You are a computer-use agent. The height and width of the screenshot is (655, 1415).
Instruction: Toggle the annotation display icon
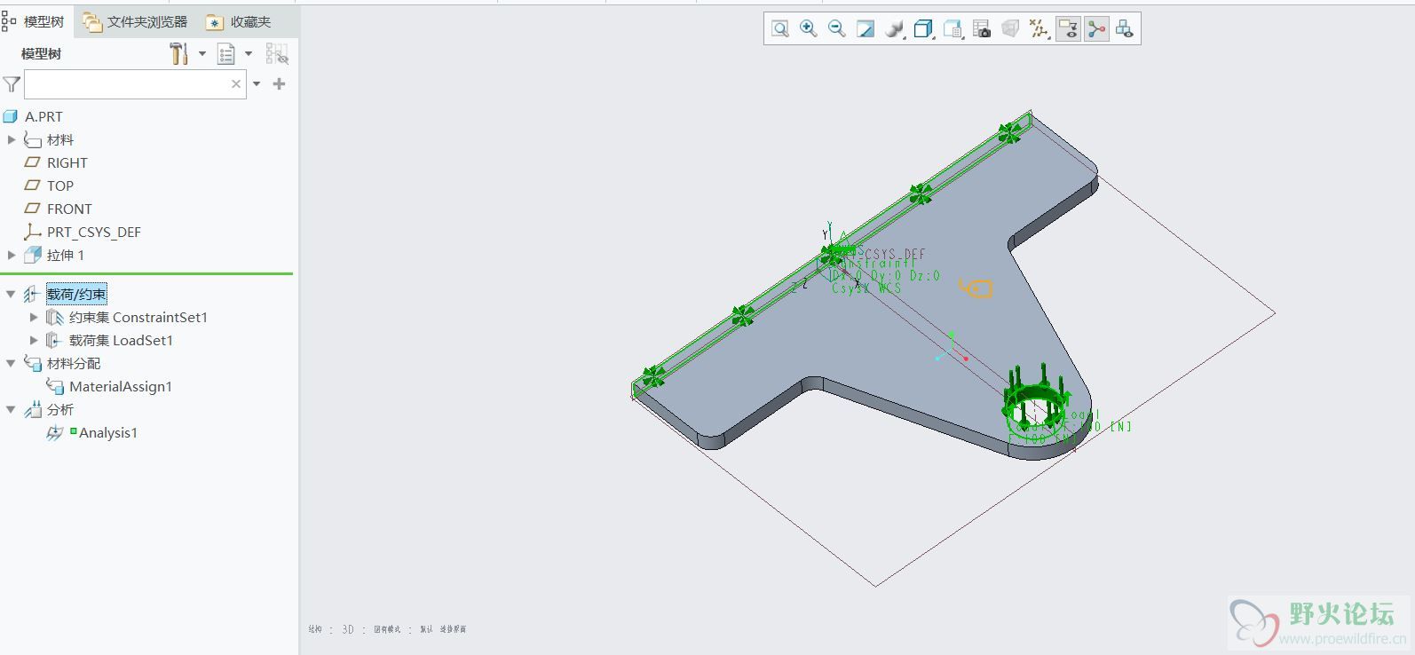click(1068, 29)
